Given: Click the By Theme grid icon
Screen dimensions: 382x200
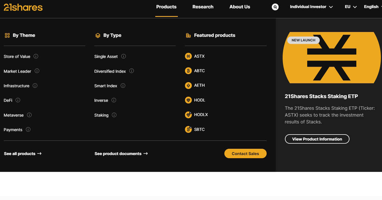Looking at the screenshot, I should pyautogui.click(x=7, y=36).
